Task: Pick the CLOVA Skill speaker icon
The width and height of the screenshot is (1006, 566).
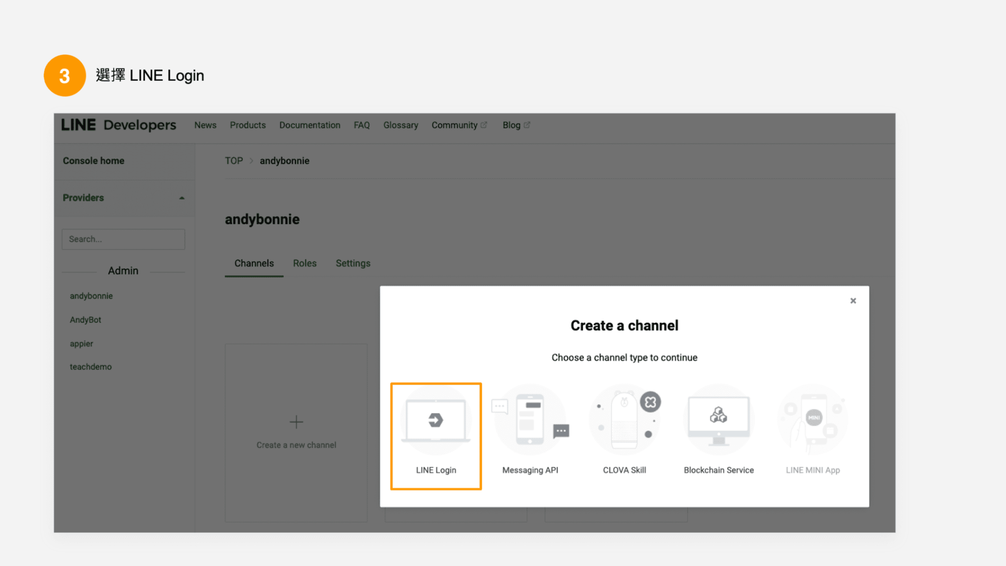Action: pos(624,421)
